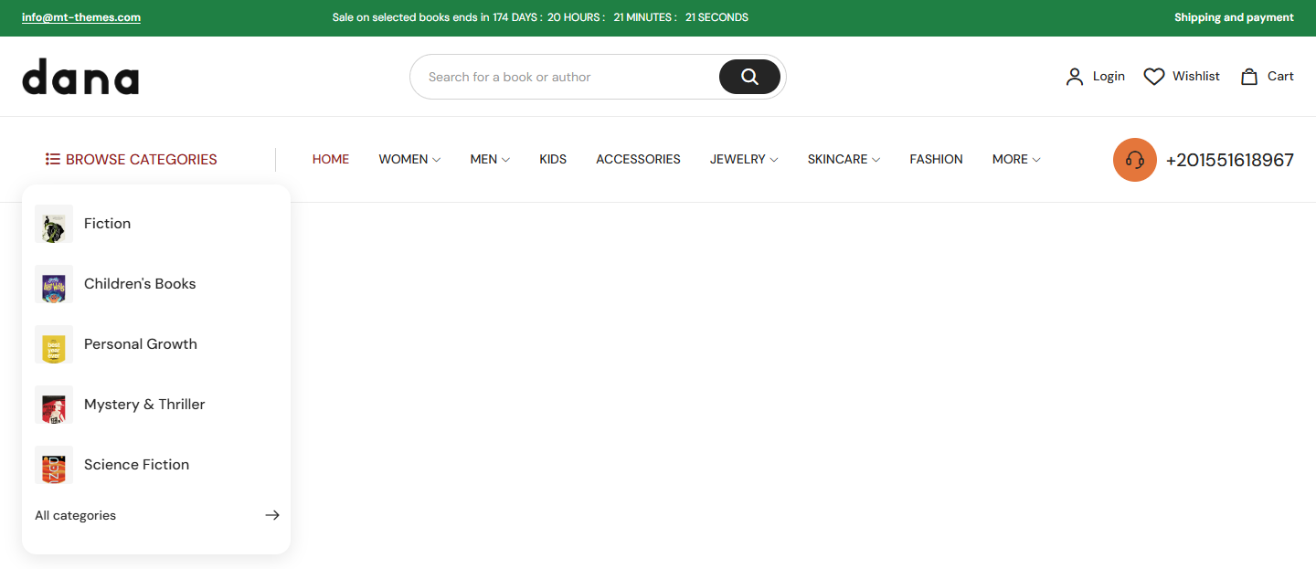Select the Women menu label
The height and width of the screenshot is (569, 1316).
pos(403,159)
